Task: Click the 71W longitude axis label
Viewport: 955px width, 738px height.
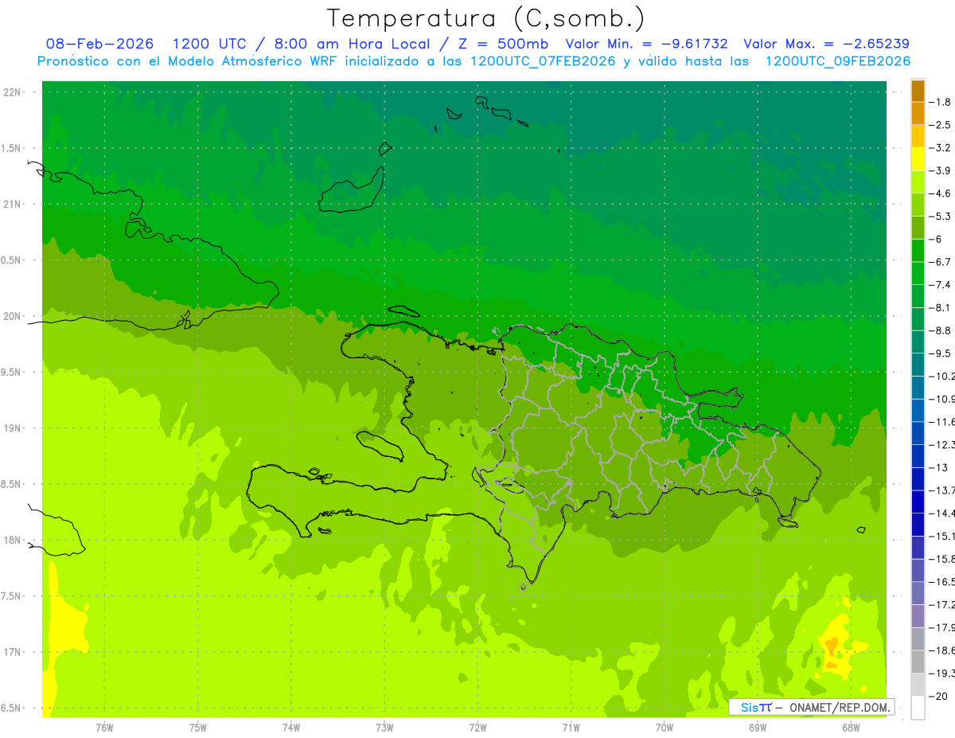Action: (x=571, y=727)
